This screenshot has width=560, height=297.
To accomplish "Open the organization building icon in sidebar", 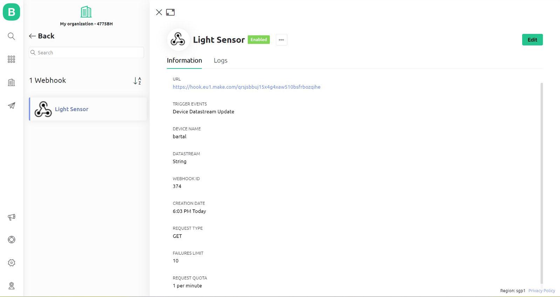I will click(12, 82).
